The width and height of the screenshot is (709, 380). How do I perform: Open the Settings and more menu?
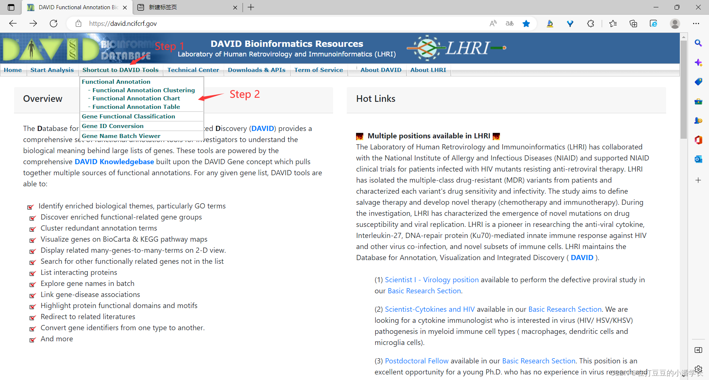[x=696, y=24]
